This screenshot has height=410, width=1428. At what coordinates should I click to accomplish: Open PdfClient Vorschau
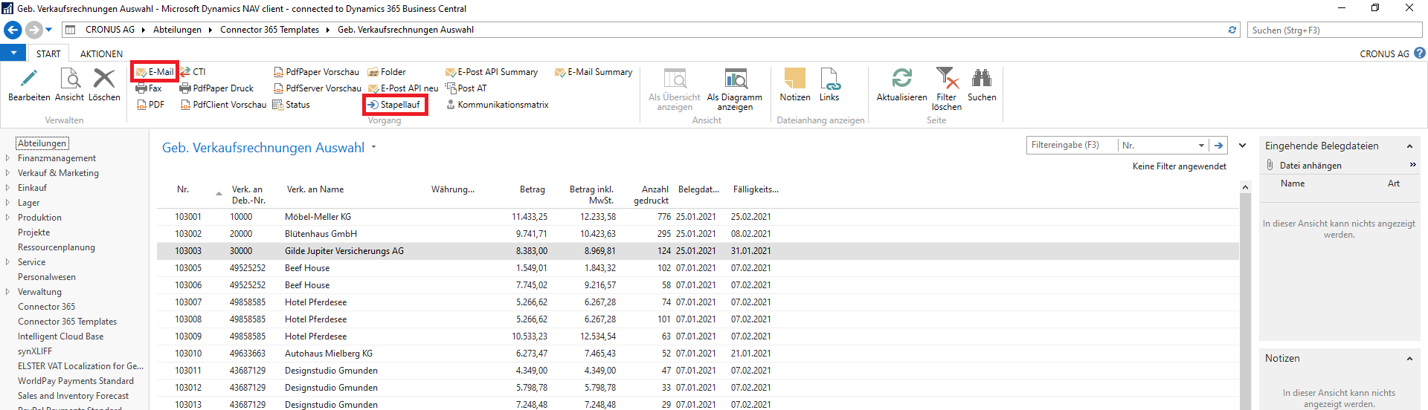click(x=223, y=105)
